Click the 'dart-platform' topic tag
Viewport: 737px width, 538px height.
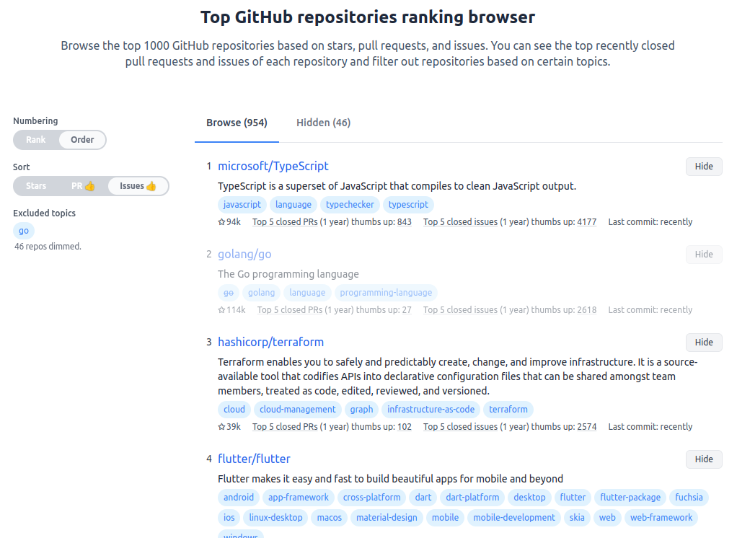point(472,497)
